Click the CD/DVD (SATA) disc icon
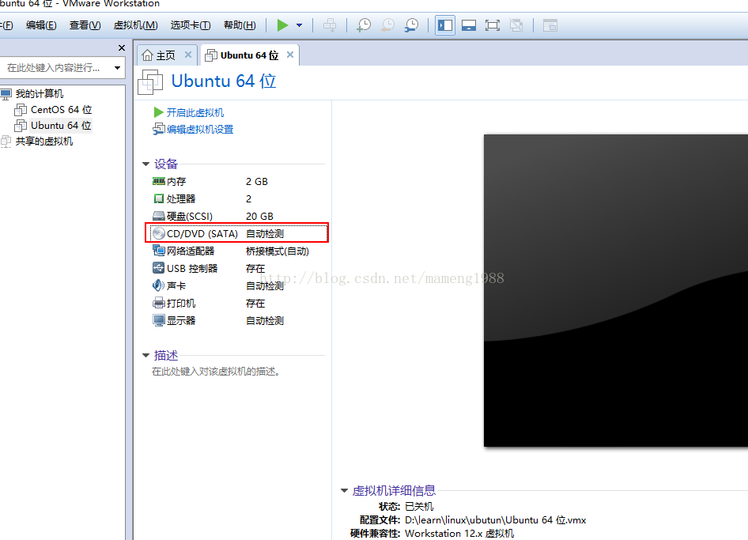The width and height of the screenshot is (748, 540). (158, 233)
